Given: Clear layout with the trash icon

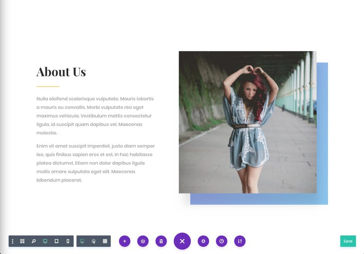Looking at the screenshot, I should tap(161, 241).
